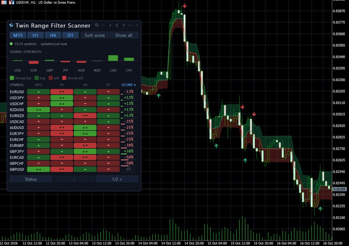Screen dimensions: 349x246
Task: Click the chart window icon beside USDCHF title
Action: 4,2
